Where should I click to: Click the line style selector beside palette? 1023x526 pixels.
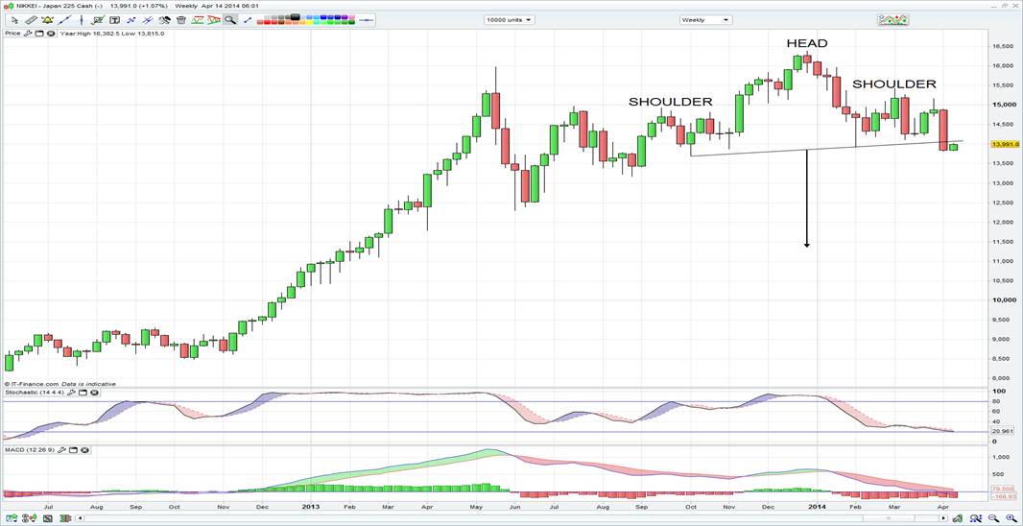tap(367, 20)
